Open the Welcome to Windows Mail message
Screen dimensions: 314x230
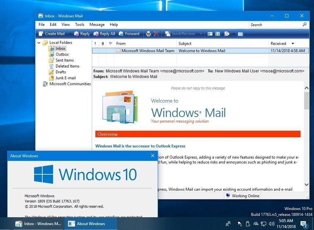tap(202, 51)
